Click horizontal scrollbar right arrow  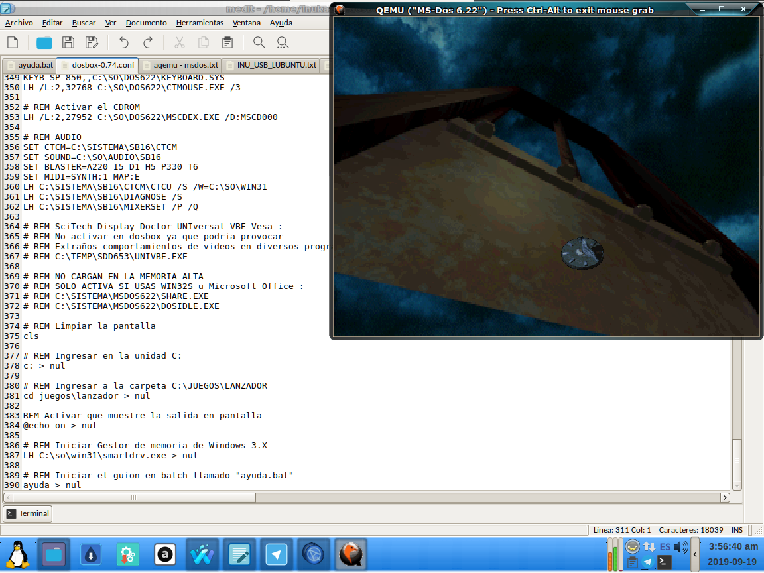pos(725,497)
